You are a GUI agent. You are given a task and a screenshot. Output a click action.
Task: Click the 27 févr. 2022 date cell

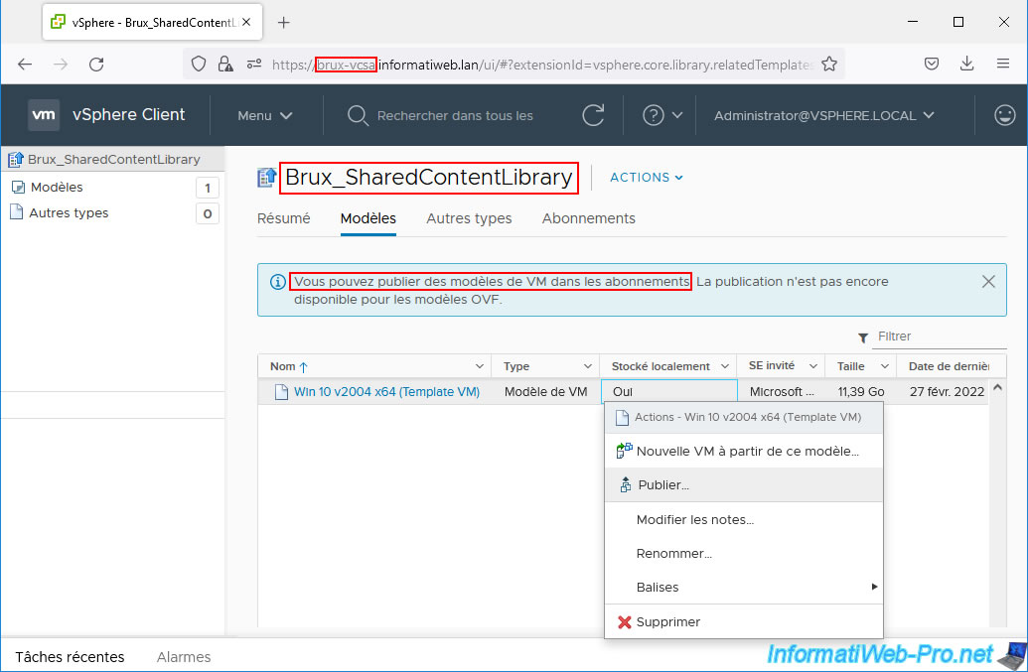pos(947,392)
